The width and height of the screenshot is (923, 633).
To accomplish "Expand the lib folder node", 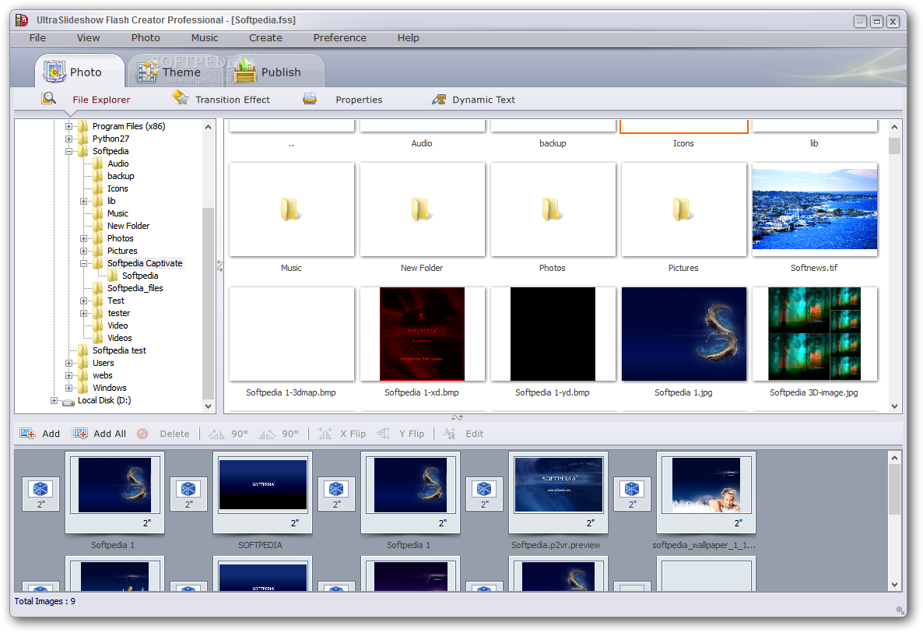I will 83,202.
